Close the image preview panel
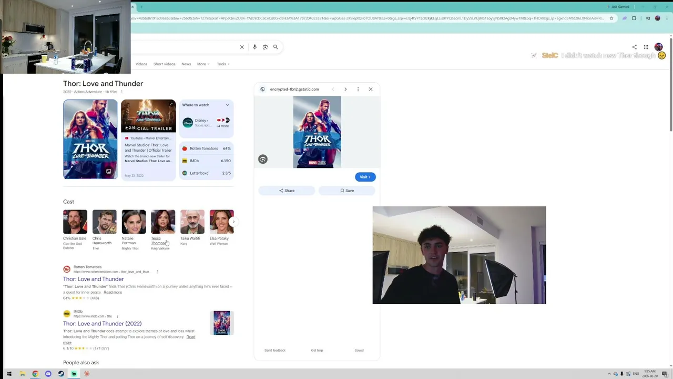This screenshot has height=379, width=673. point(371,89)
